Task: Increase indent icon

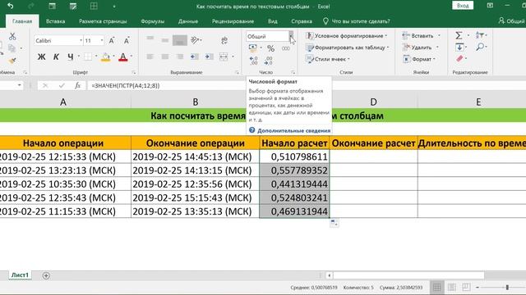Action: [209, 57]
